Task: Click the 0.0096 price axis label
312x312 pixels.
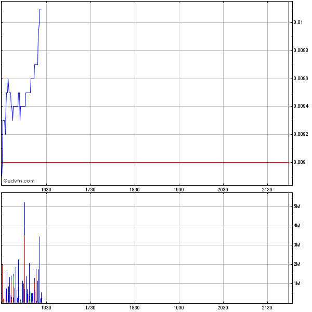Action: (301, 79)
